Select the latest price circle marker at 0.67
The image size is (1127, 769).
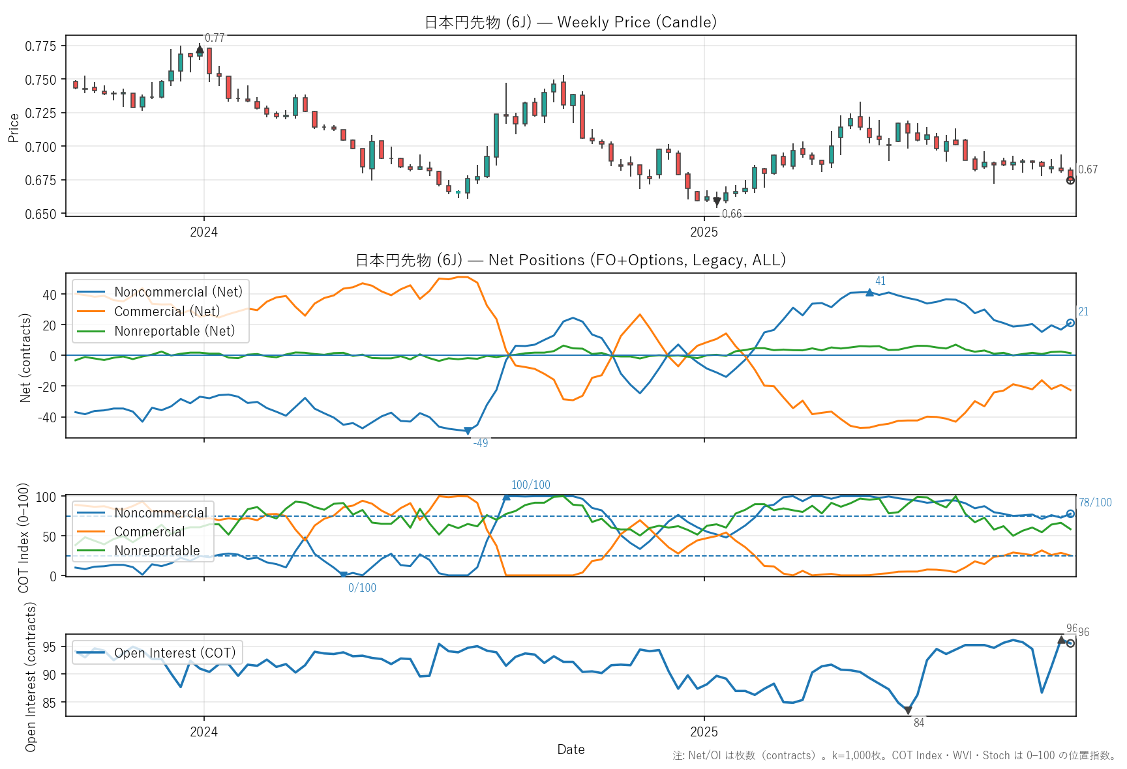tap(1070, 181)
